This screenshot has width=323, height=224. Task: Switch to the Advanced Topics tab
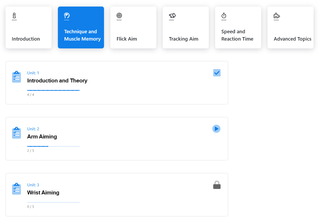290,27
